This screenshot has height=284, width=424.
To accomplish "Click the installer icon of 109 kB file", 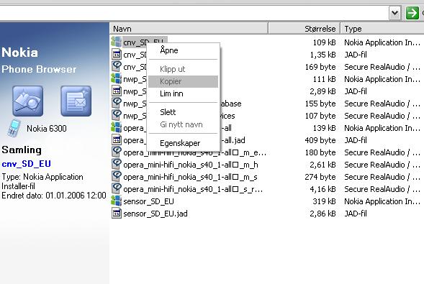I will 117,42.
